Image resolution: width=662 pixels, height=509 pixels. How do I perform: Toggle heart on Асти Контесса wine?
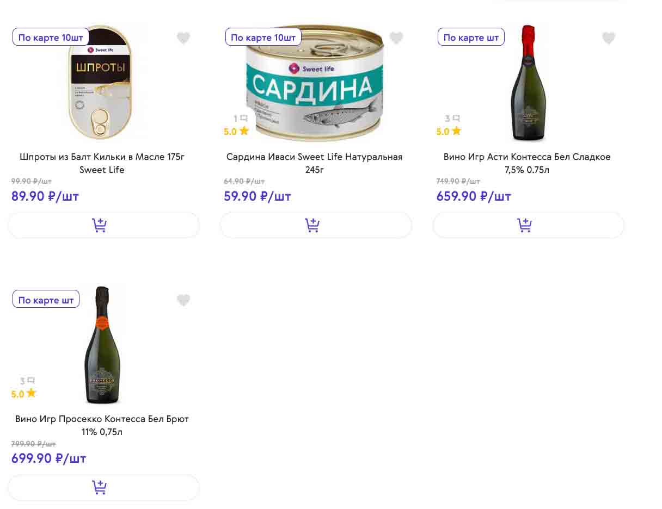[x=609, y=38]
